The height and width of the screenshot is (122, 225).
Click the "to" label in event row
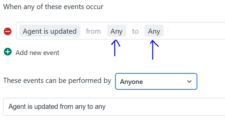135,31
